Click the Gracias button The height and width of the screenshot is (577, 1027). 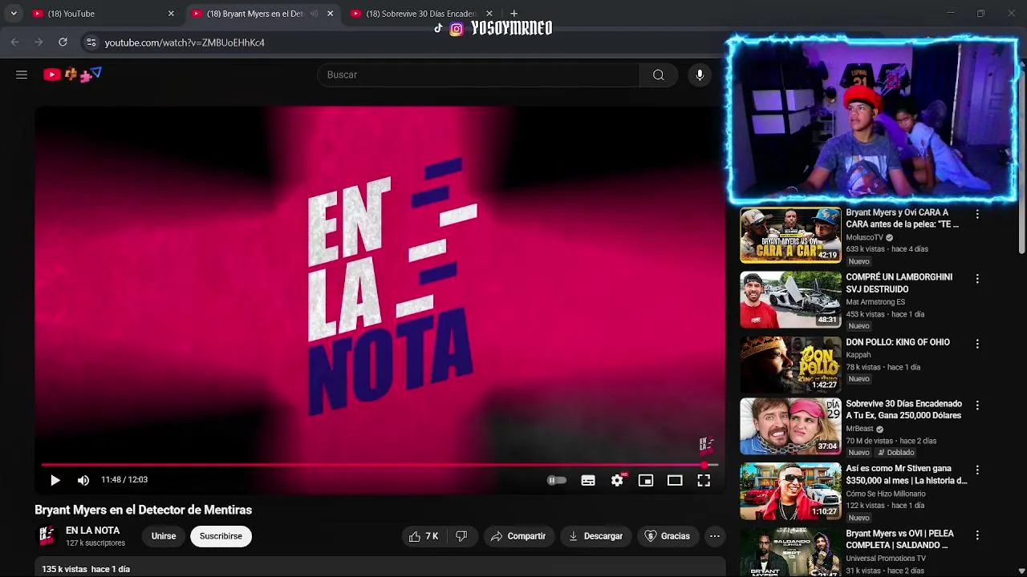point(668,536)
